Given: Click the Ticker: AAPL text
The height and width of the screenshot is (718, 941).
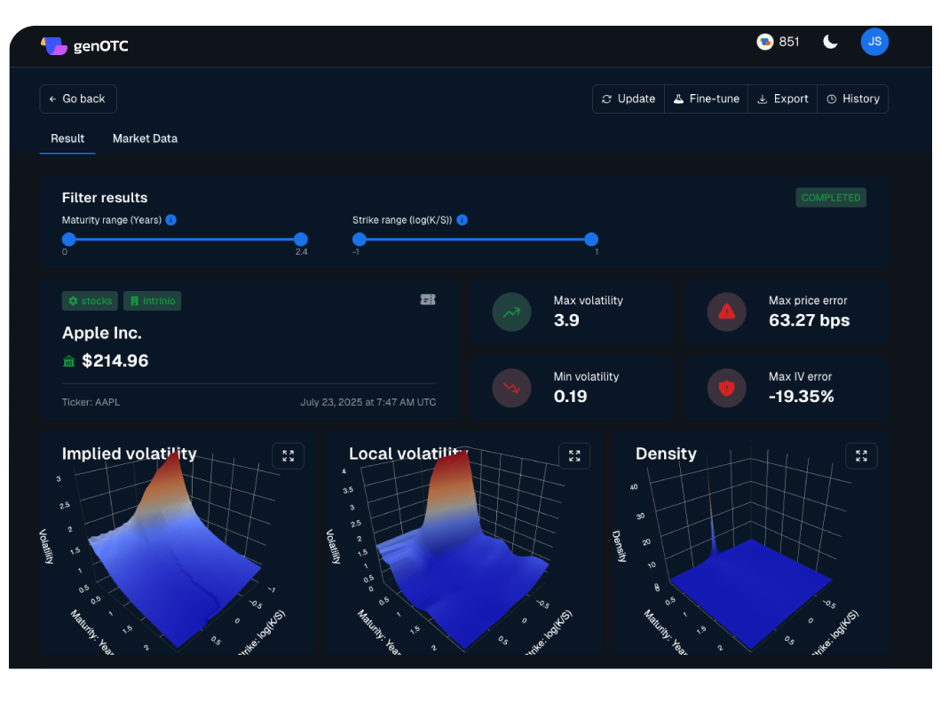Looking at the screenshot, I should 91,402.
